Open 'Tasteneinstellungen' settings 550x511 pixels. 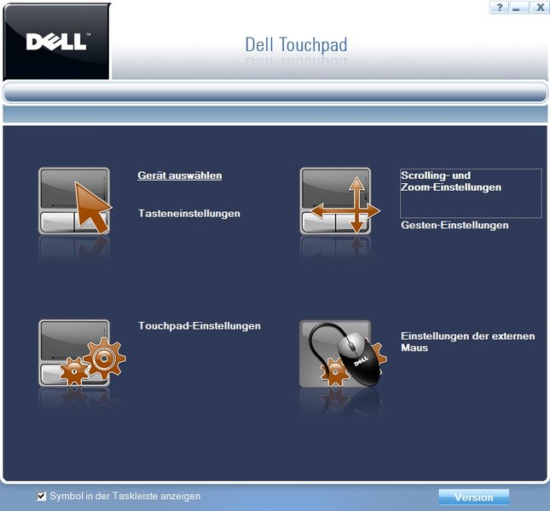pyautogui.click(x=189, y=213)
